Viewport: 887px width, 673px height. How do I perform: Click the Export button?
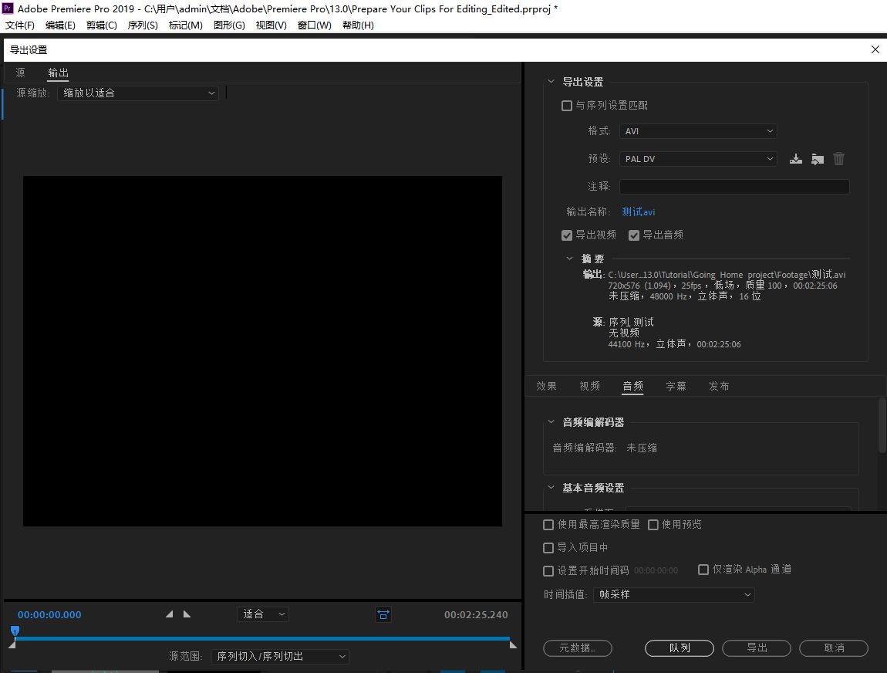pyautogui.click(x=757, y=648)
